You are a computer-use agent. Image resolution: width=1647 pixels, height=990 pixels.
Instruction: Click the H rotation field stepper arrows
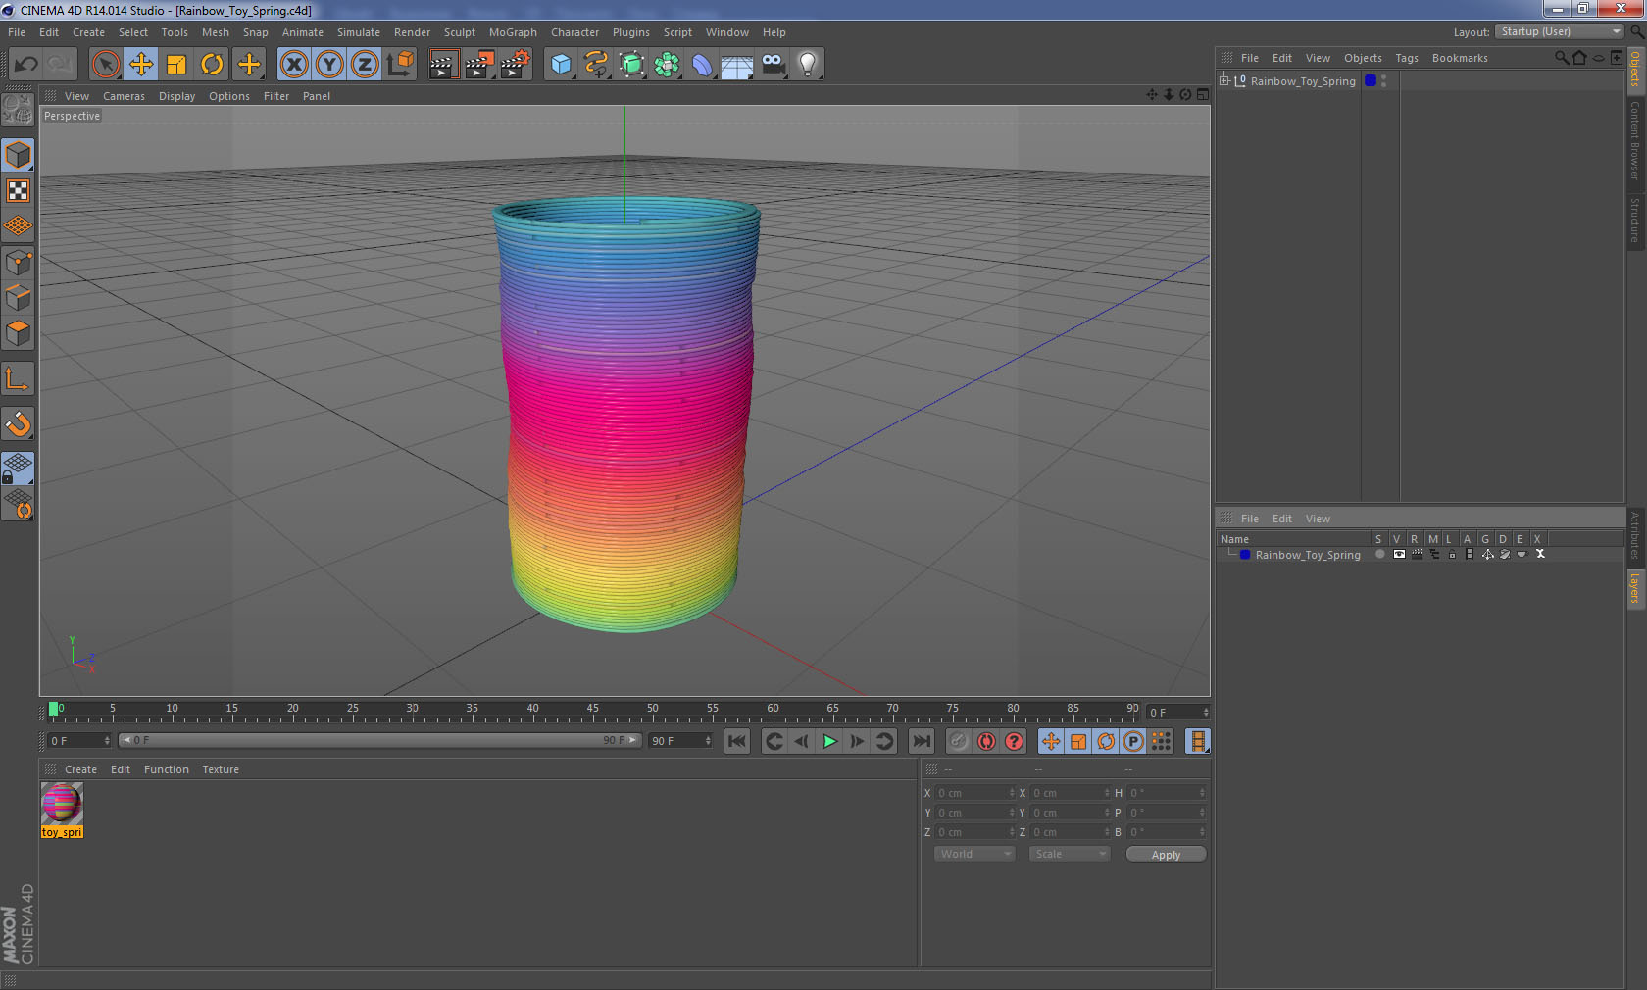pos(1203,793)
